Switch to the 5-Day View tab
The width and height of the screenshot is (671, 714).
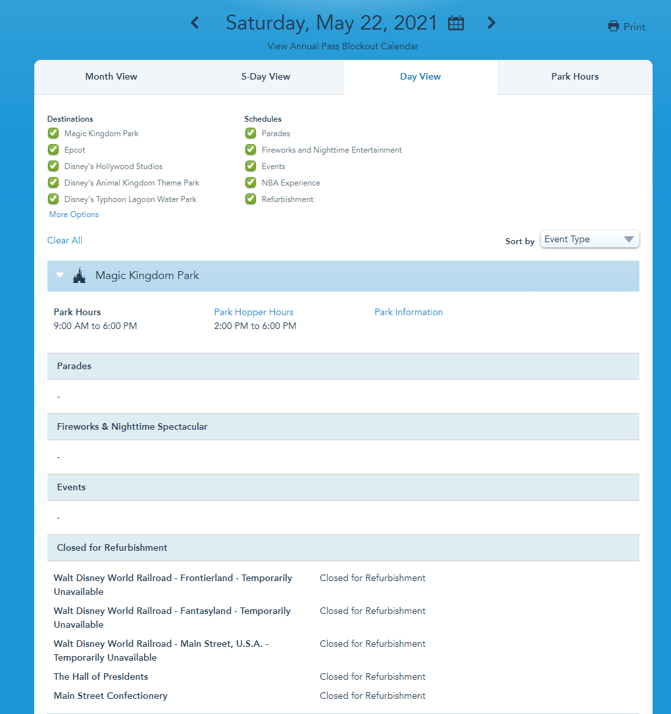266,77
